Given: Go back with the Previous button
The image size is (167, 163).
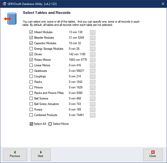Looking at the screenshot, I should coord(15,155).
